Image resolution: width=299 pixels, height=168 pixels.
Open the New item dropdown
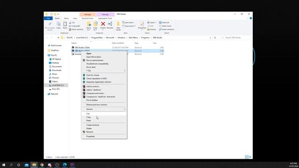(128, 22)
